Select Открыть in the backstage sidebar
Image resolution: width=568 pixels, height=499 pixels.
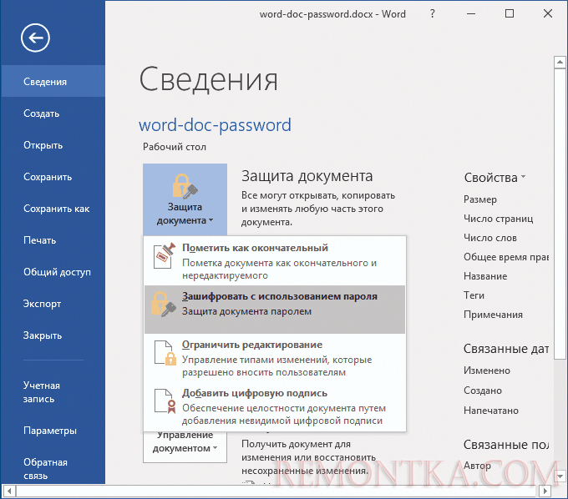tap(53, 145)
